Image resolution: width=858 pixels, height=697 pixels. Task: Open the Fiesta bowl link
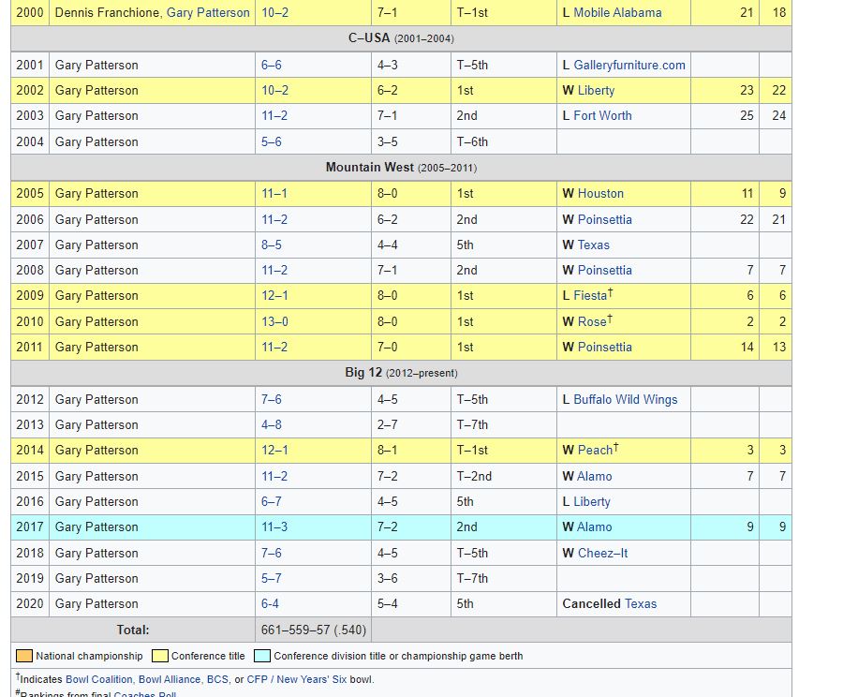tap(590, 295)
